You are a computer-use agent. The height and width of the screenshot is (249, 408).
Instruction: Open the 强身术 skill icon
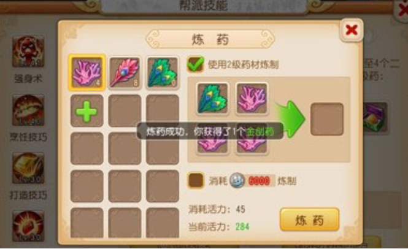[x=28, y=51]
